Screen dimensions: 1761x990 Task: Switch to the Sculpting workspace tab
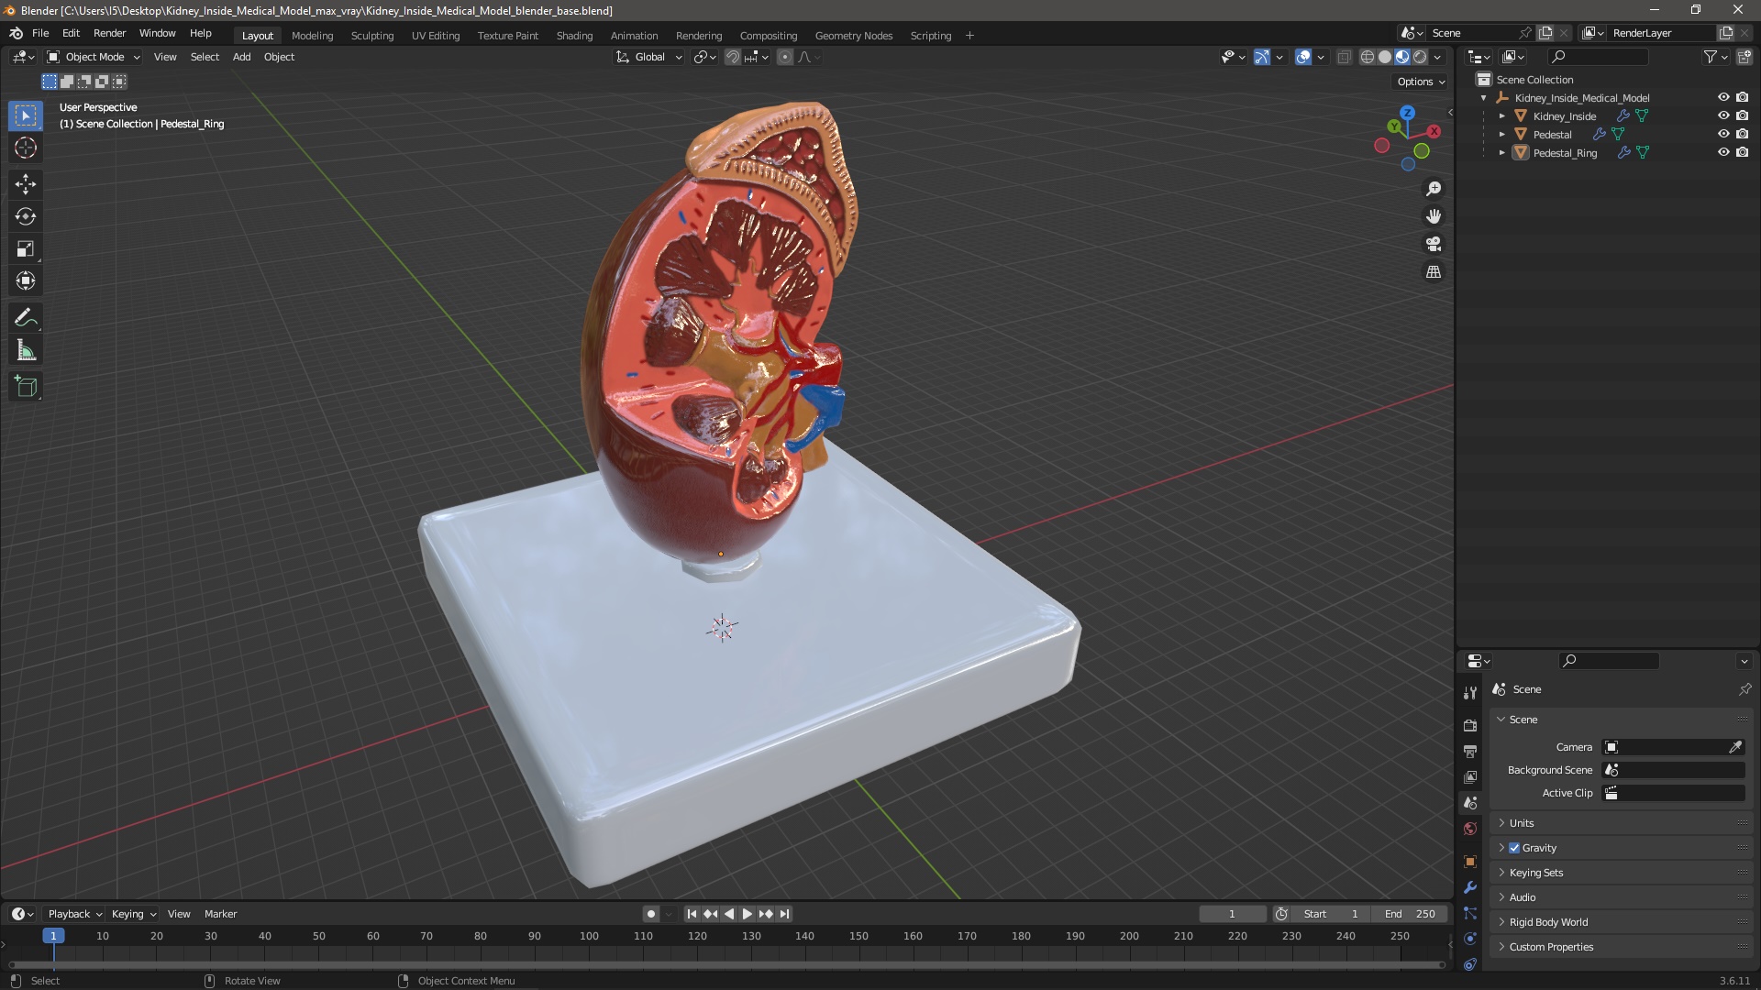371,36
